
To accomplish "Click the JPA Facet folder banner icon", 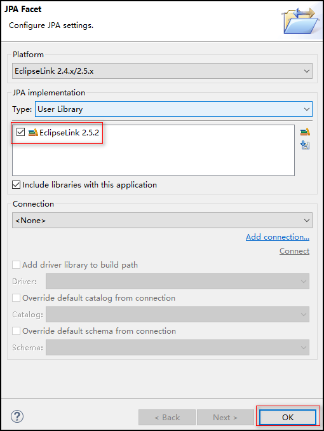I will click(x=300, y=21).
